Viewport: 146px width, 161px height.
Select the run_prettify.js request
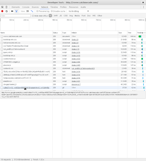73,49
